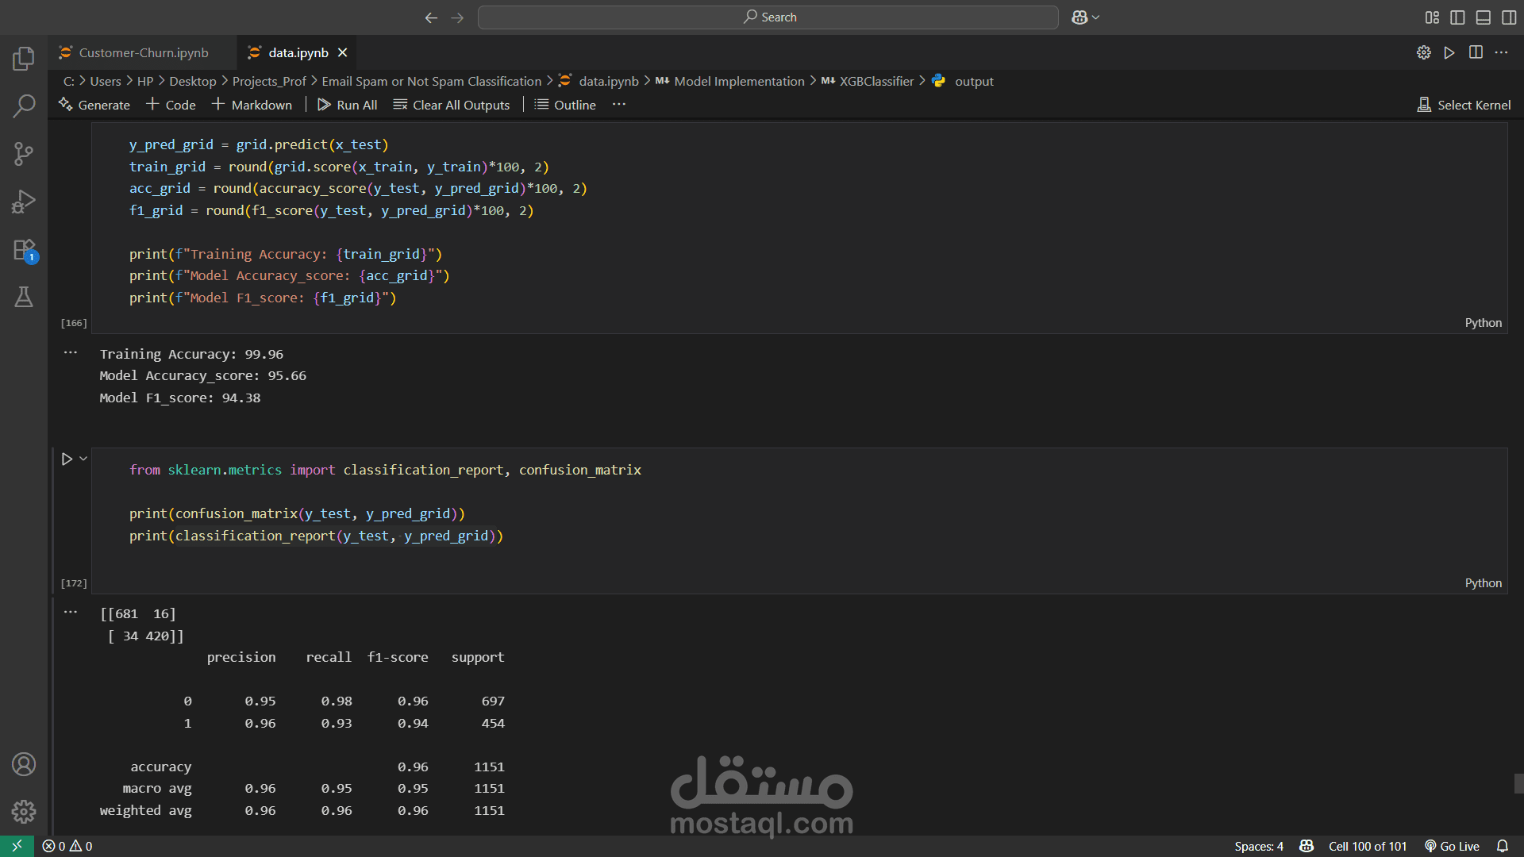Click the 'Model F1_score: 94.38' output

tap(180, 398)
